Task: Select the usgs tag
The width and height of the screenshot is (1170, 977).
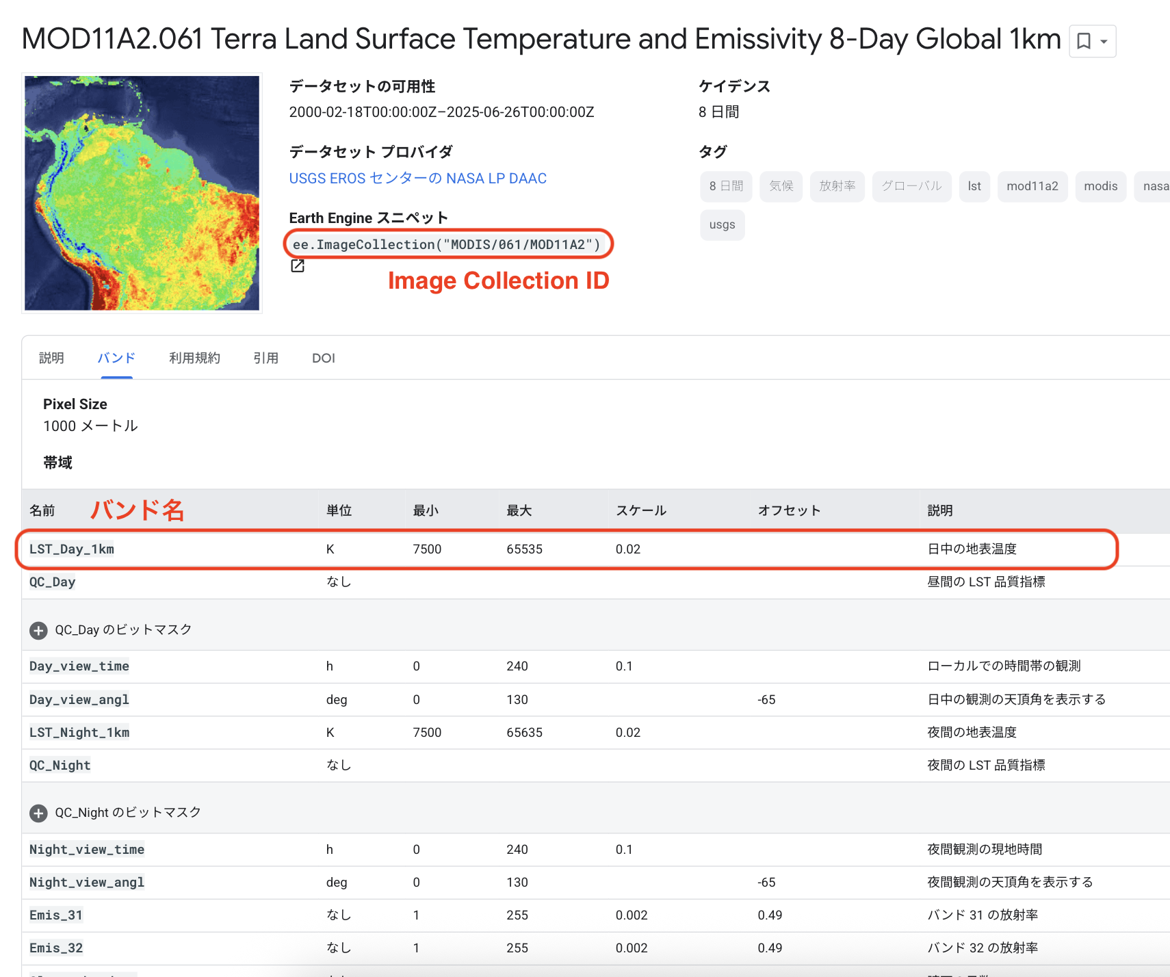Action: coord(722,224)
